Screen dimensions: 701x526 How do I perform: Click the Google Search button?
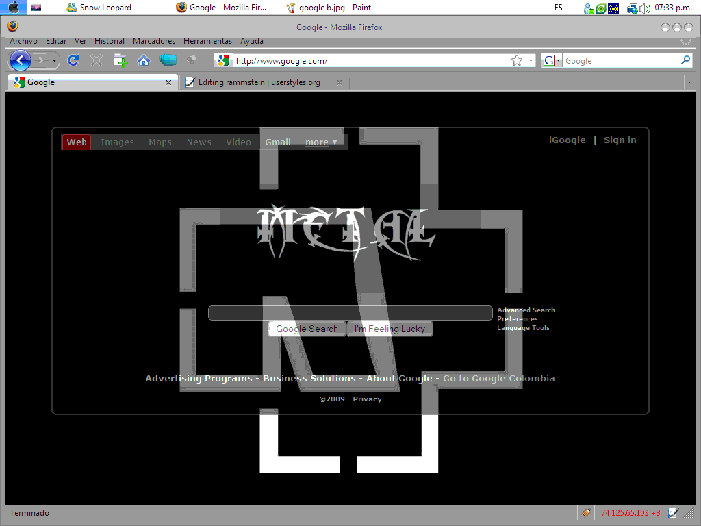[307, 329]
